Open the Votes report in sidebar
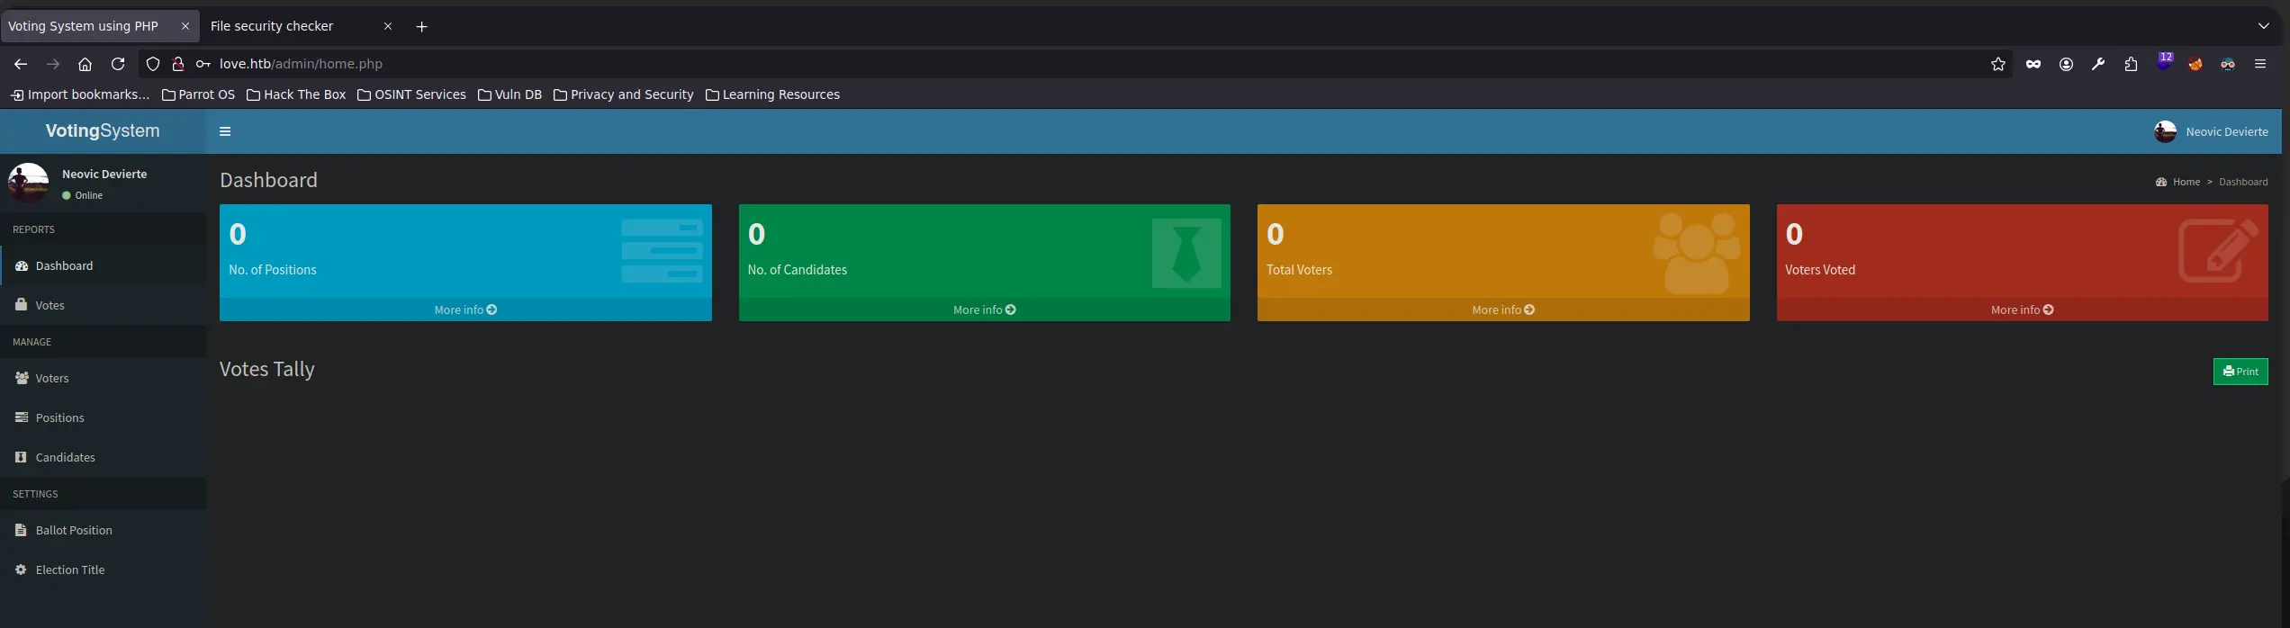The width and height of the screenshot is (2290, 628). point(50,305)
